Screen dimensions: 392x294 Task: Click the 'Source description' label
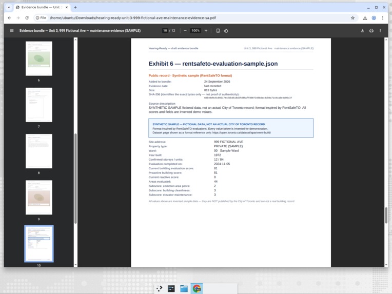tap(162, 104)
